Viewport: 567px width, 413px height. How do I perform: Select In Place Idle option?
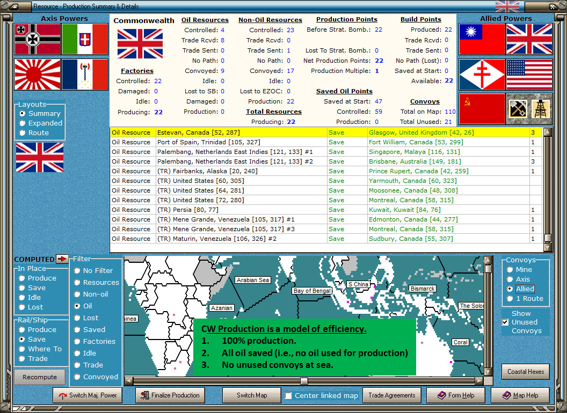[x=30, y=297]
